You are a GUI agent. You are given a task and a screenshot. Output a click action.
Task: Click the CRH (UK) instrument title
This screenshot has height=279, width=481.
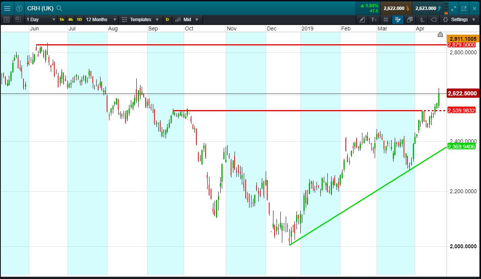tap(40, 8)
